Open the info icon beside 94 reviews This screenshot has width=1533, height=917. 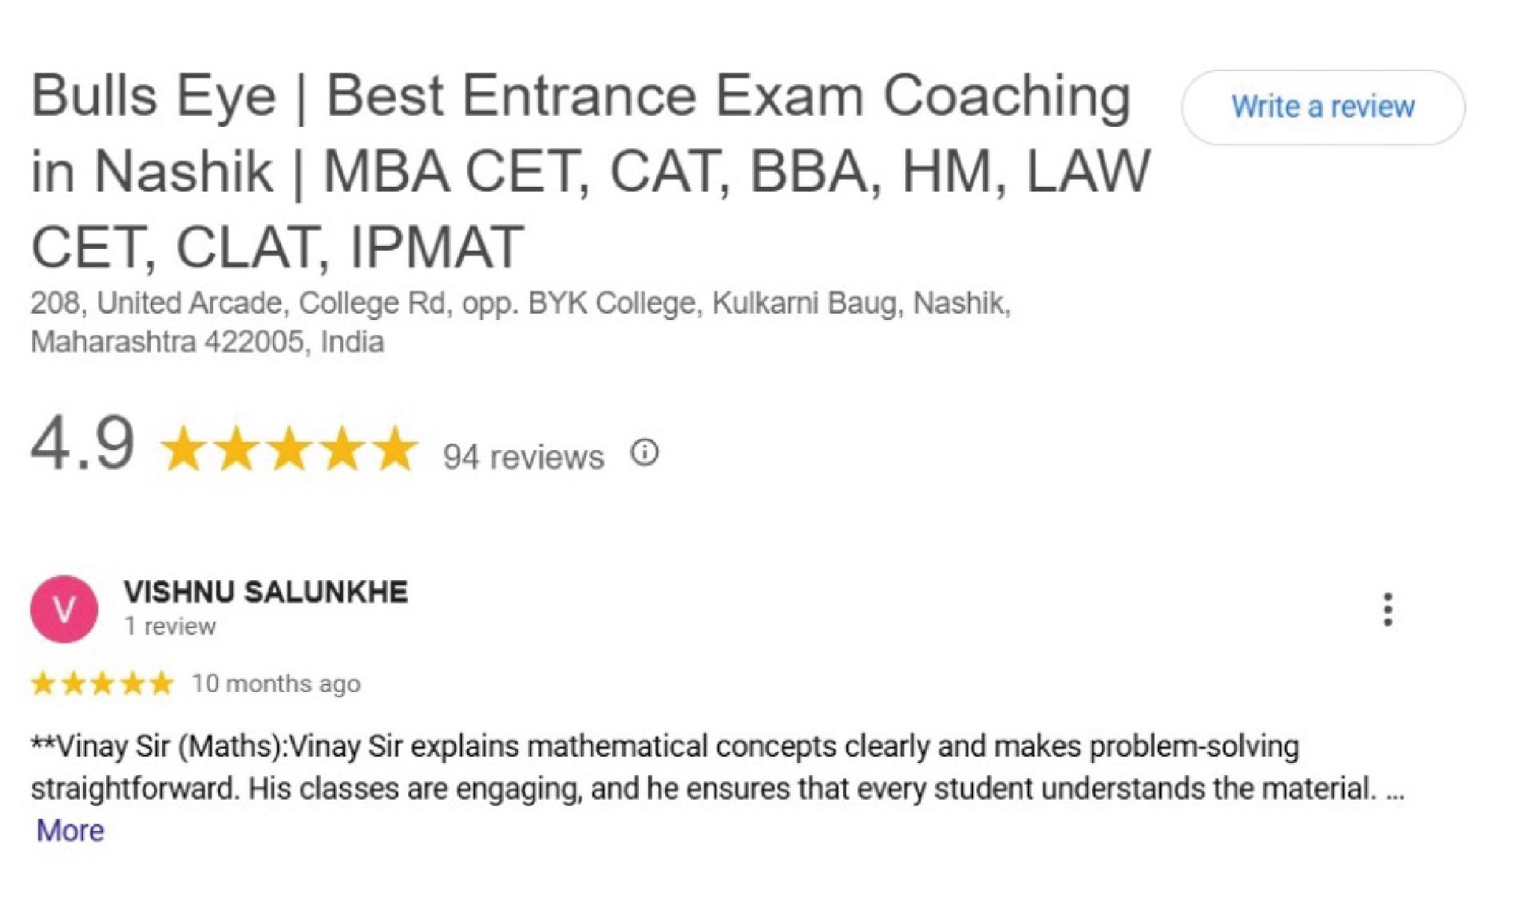pos(644,453)
